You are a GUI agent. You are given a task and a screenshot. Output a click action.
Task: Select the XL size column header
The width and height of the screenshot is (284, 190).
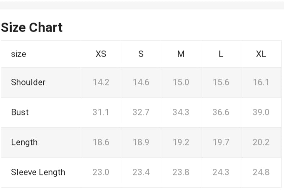point(261,54)
